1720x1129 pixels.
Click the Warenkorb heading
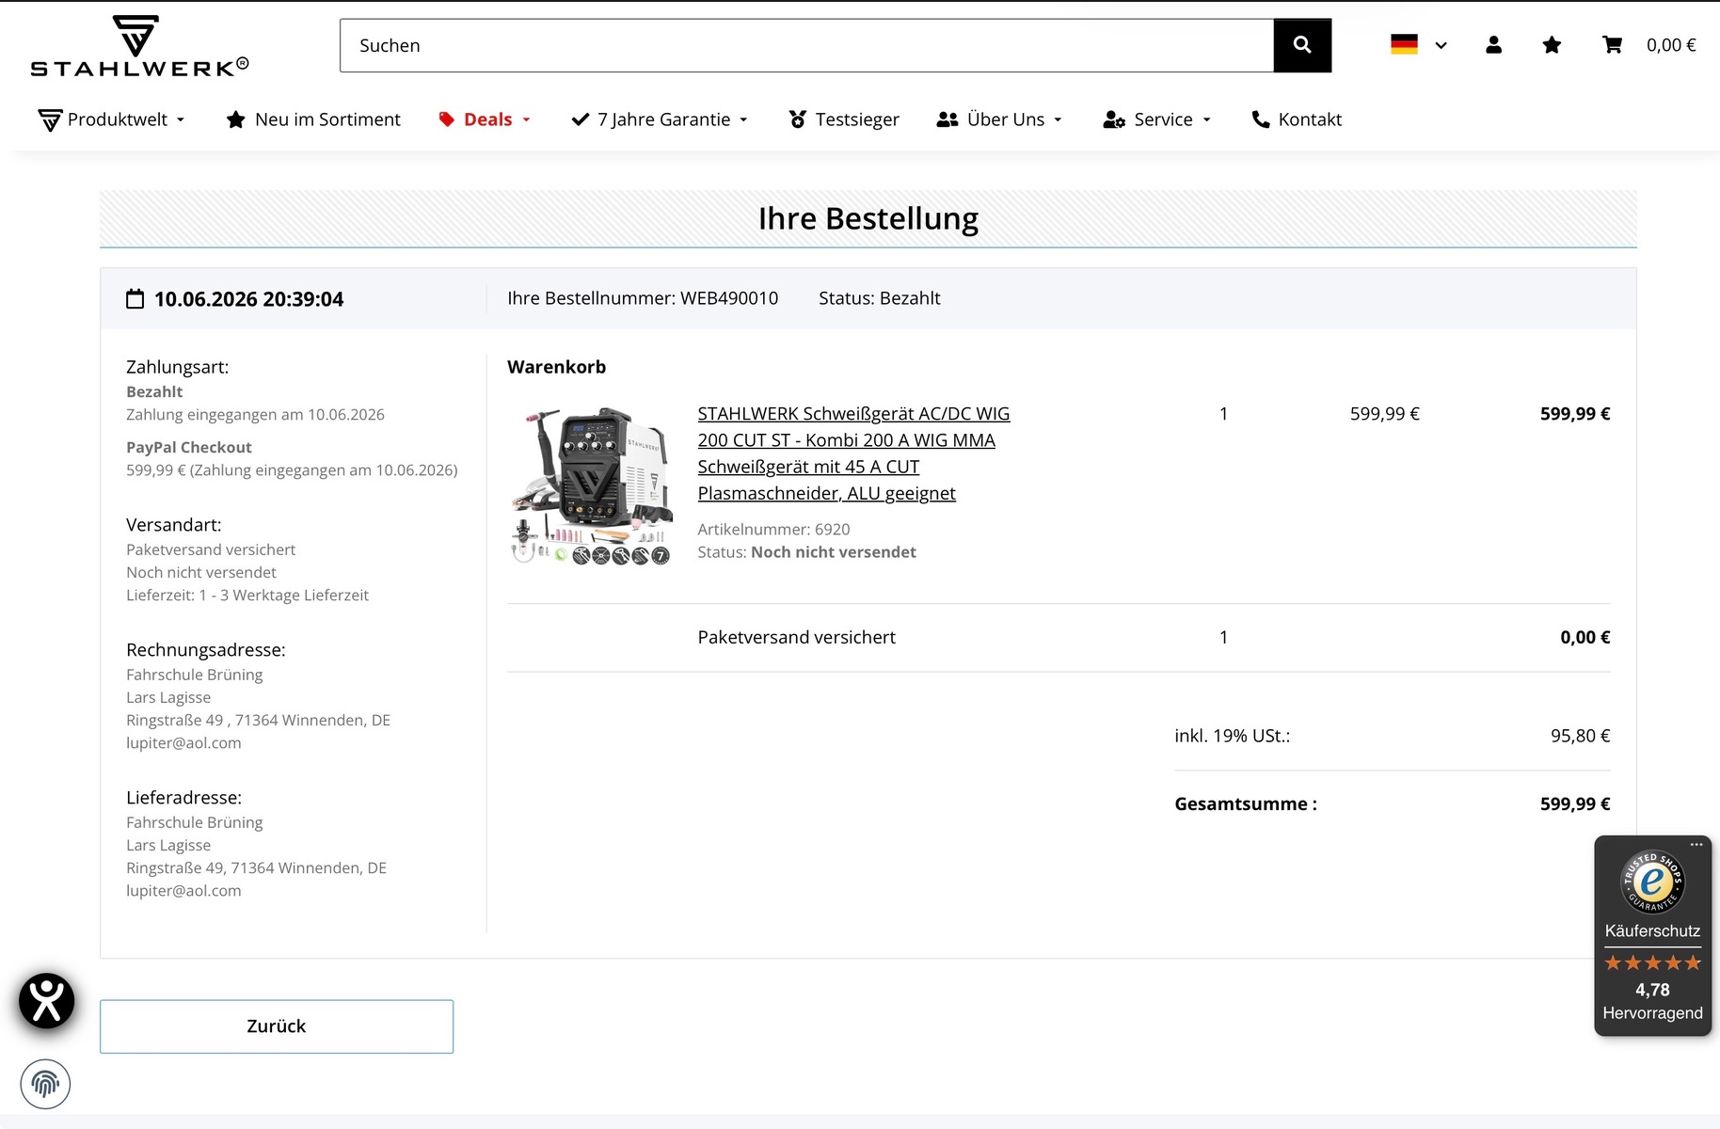[x=557, y=367]
